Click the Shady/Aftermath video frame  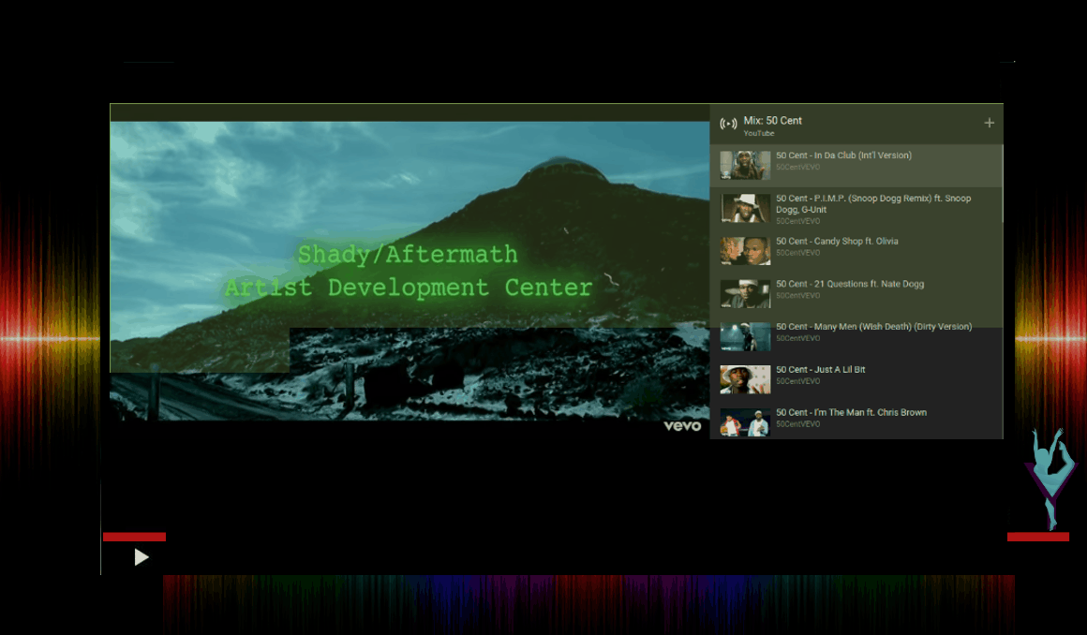(409, 271)
